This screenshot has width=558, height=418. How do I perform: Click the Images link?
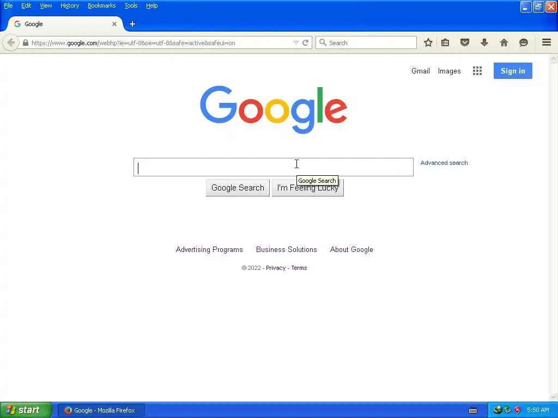[x=449, y=71]
